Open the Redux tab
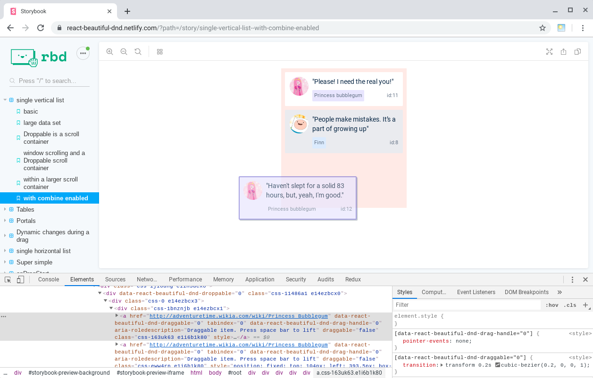Screen dimensions: 593x378 pyautogui.click(x=353, y=279)
